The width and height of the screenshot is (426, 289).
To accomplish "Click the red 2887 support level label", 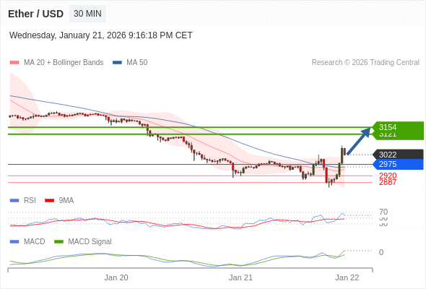I will click(x=388, y=182).
